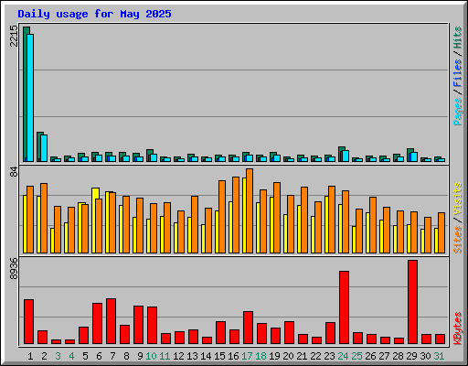468x366 pixels.
Task: Click the 'Hits' legend label
Action: [457, 38]
